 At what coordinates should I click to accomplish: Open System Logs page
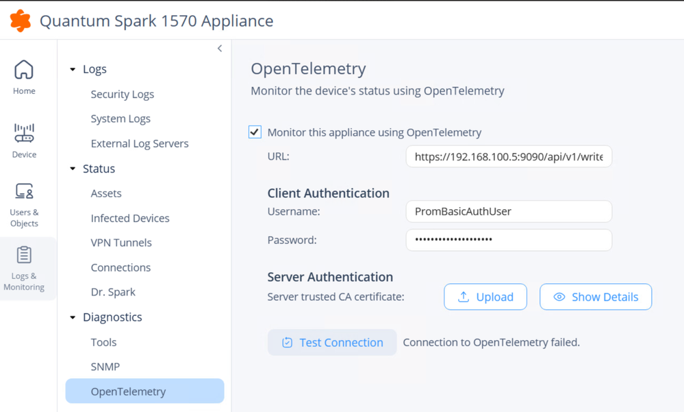[x=121, y=119]
